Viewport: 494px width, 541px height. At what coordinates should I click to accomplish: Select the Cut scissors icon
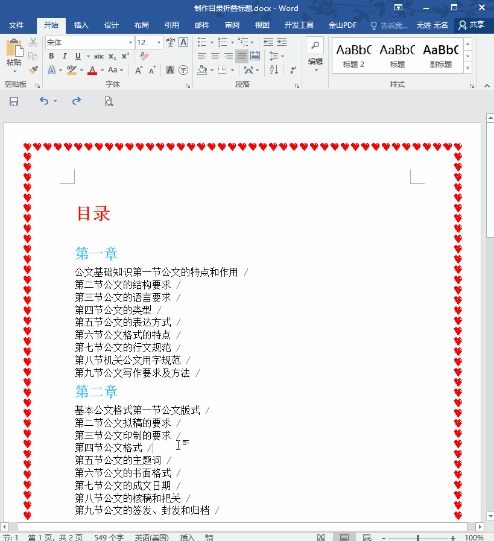click(33, 42)
